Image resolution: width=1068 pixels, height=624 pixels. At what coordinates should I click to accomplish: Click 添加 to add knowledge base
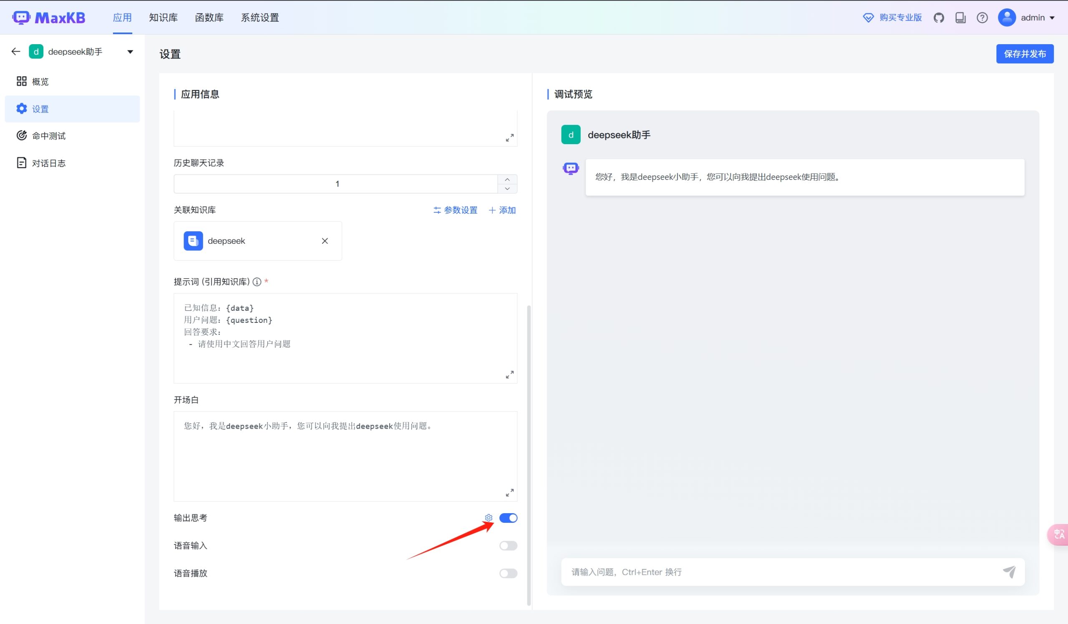(x=502, y=210)
